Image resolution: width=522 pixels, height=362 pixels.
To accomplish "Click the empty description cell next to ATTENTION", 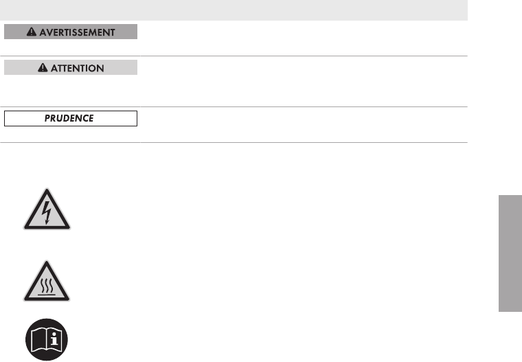I will [304, 82].
